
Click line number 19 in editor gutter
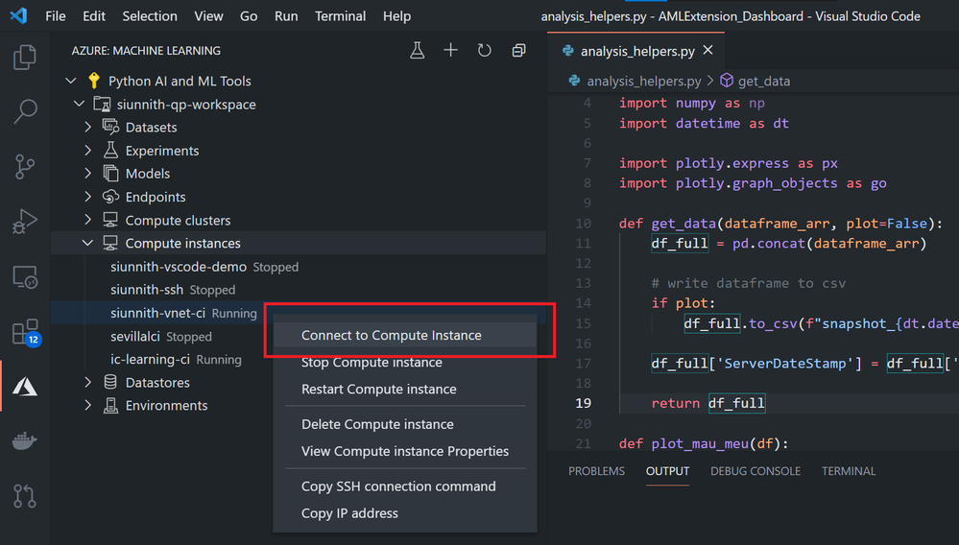coord(584,403)
